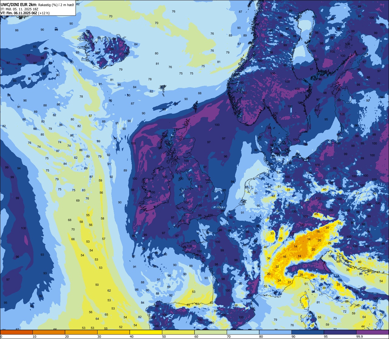Select the 10–20 orange legend segment
389x339 pixels.
pos(49,332)
